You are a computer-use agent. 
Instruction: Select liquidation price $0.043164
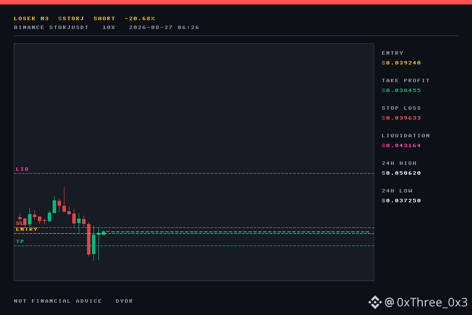[401, 146]
